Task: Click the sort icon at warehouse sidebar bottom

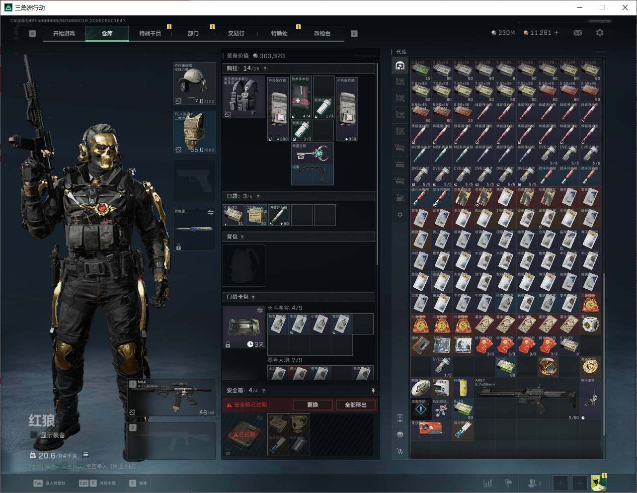Action: pyautogui.click(x=400, y=451)
